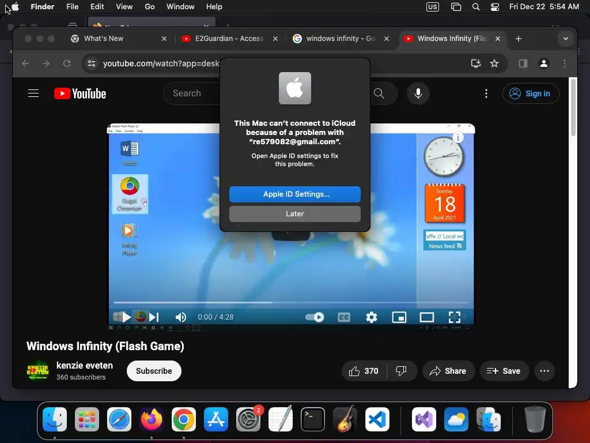Open Control Center in menu bar
Image resolution: width=590 pixels, height=443 pixels.
click(x=495, y=6)
